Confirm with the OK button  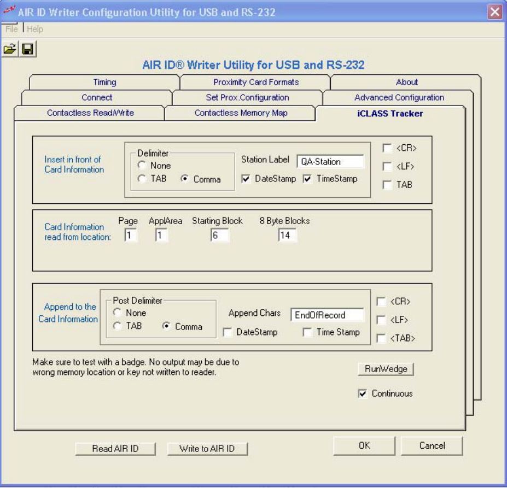point(364,446)
